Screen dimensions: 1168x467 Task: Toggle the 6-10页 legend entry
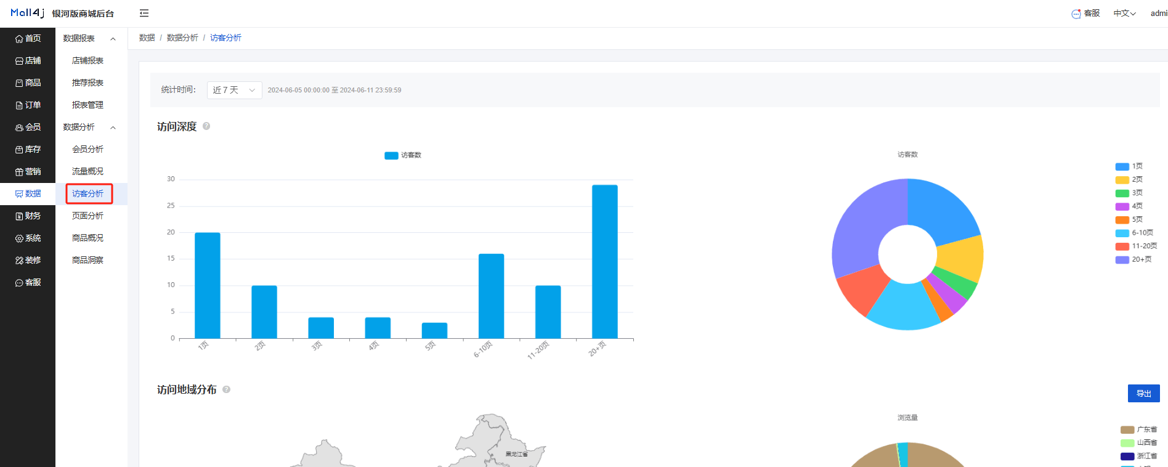pyautogui.click(x=1134, y=233)
